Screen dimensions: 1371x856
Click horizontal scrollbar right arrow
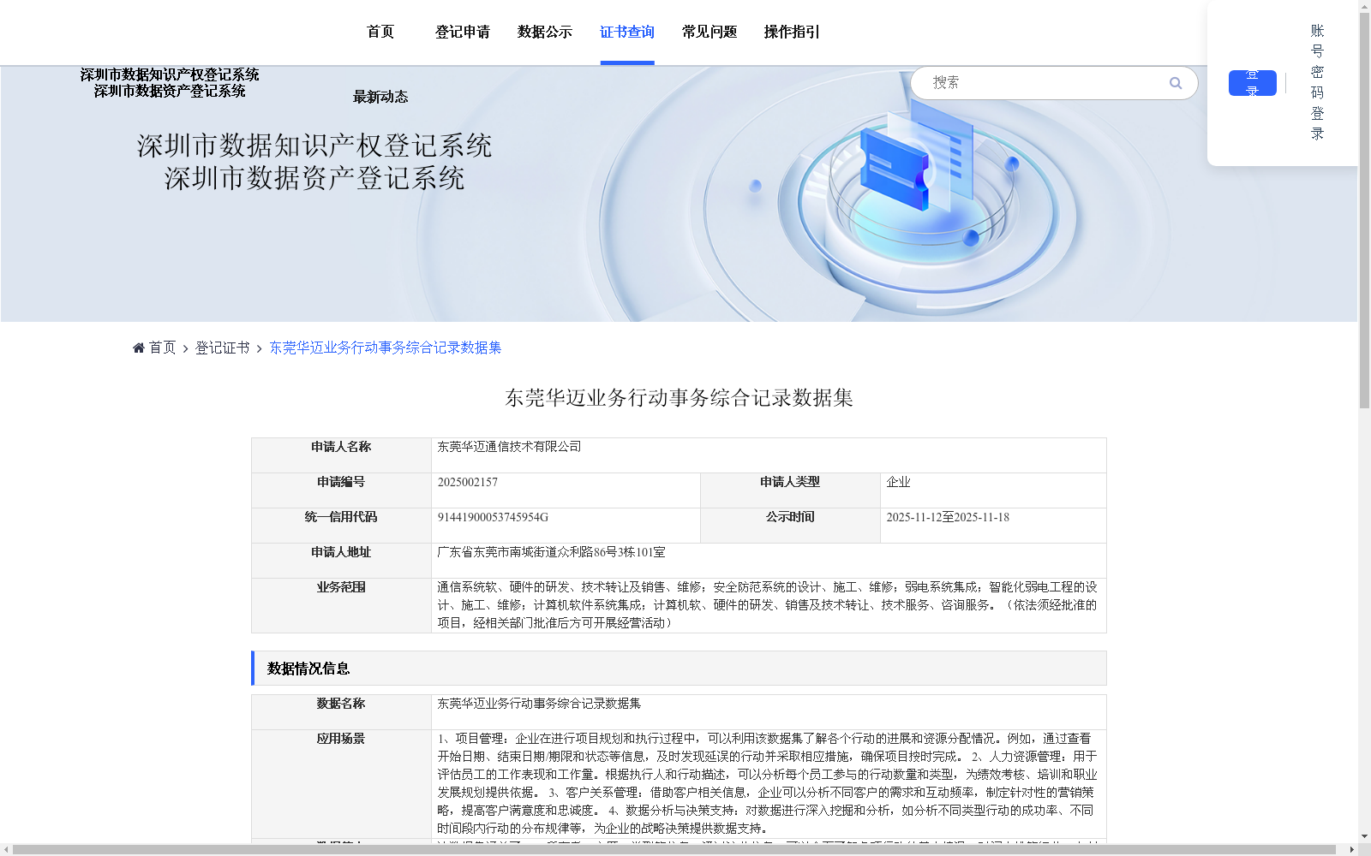[1352, 849]
